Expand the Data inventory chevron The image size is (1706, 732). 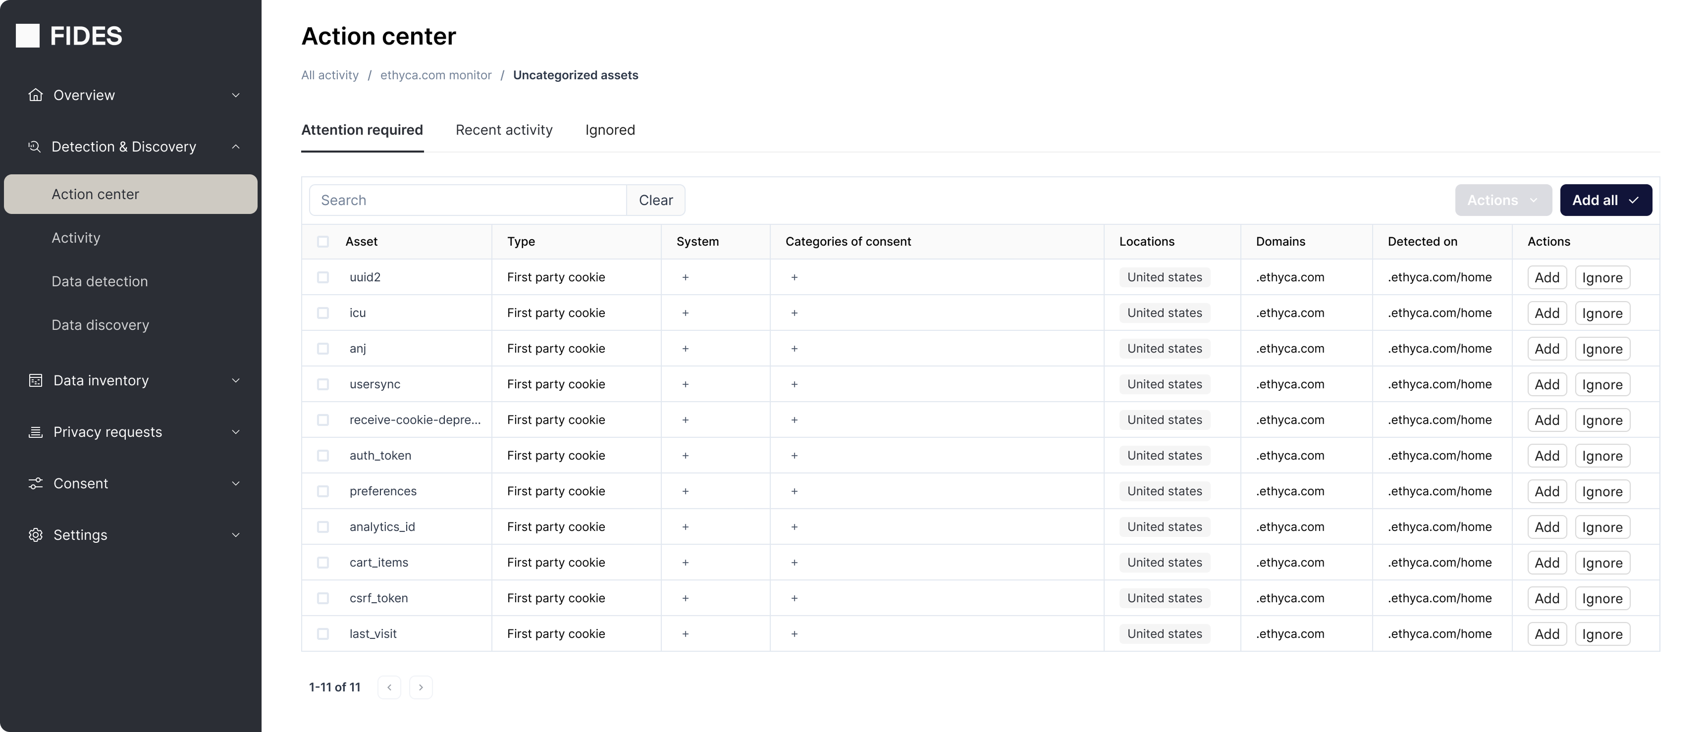coord(236,380)
